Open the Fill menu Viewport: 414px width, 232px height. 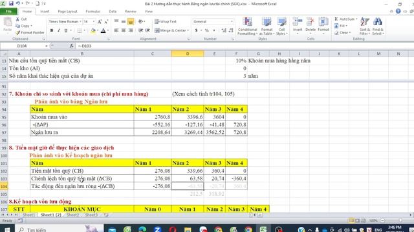(x=341, y=26)
